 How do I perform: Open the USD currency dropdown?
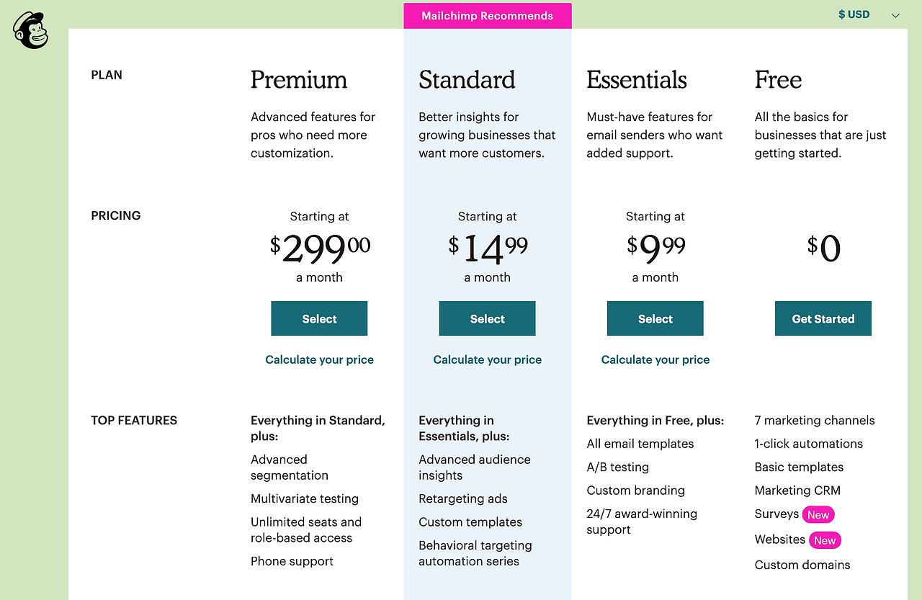854,14
